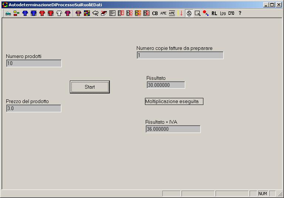The image size is (284, 198).
Task: Click the yellow and red bars list icon
Action: (x=138, y=13)
